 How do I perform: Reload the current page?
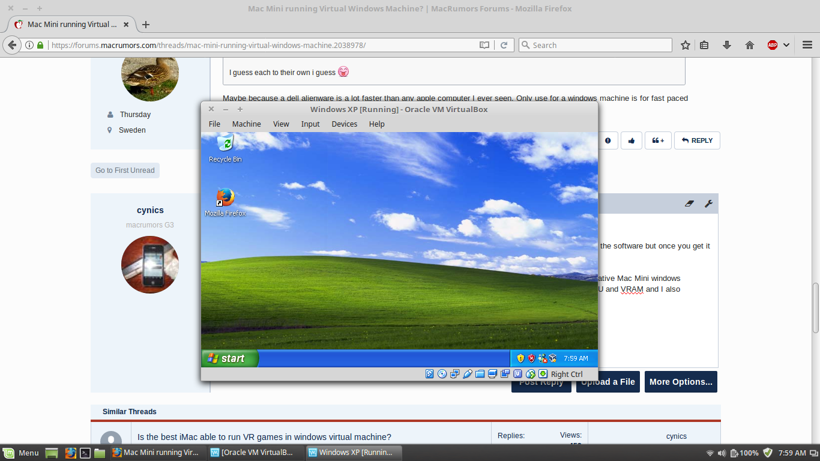(x=504, y=45)
